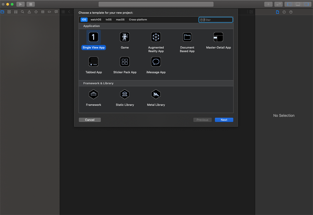Open the Source Control navigator icon
Image resolution: width=313 pixels, height=215 pixels.
9,12
